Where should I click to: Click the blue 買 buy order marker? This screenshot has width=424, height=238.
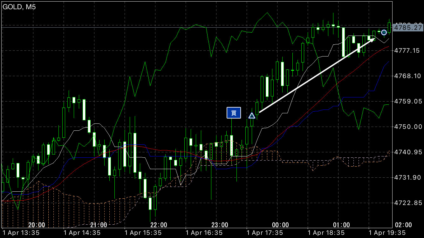(234, 113)
